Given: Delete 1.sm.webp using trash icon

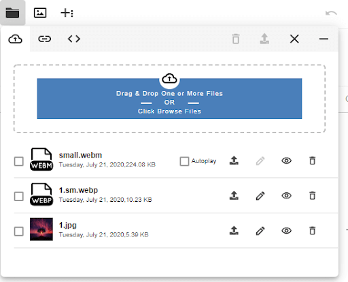Looking at the screenshot, I should pos(313,196).
